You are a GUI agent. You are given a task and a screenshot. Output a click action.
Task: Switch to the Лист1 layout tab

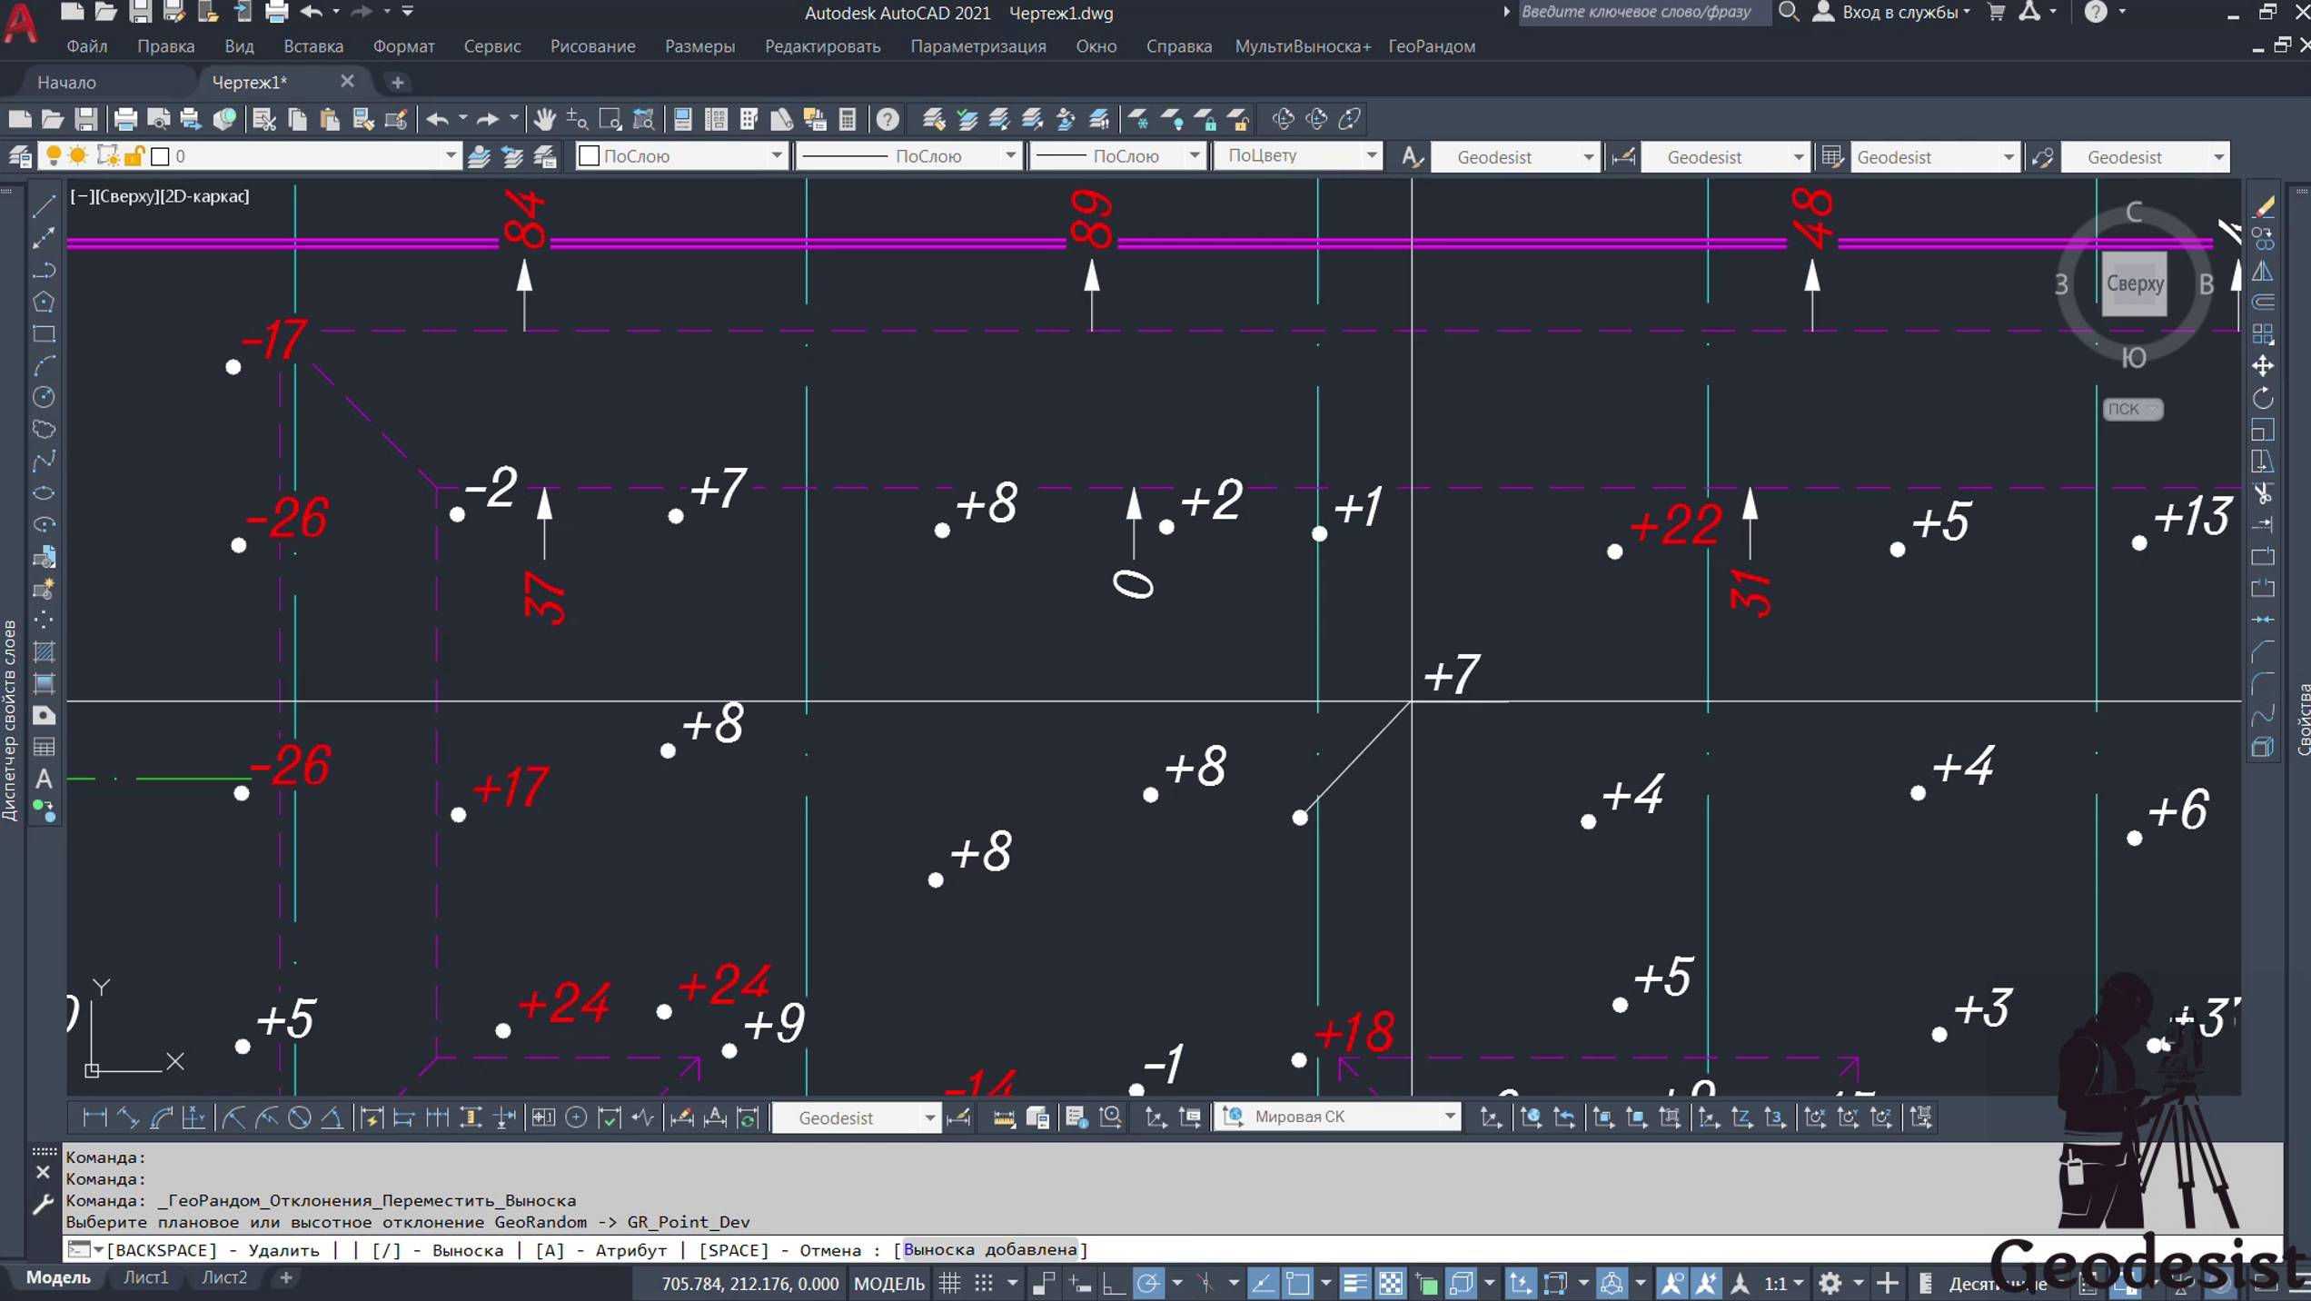point(145,1276)
